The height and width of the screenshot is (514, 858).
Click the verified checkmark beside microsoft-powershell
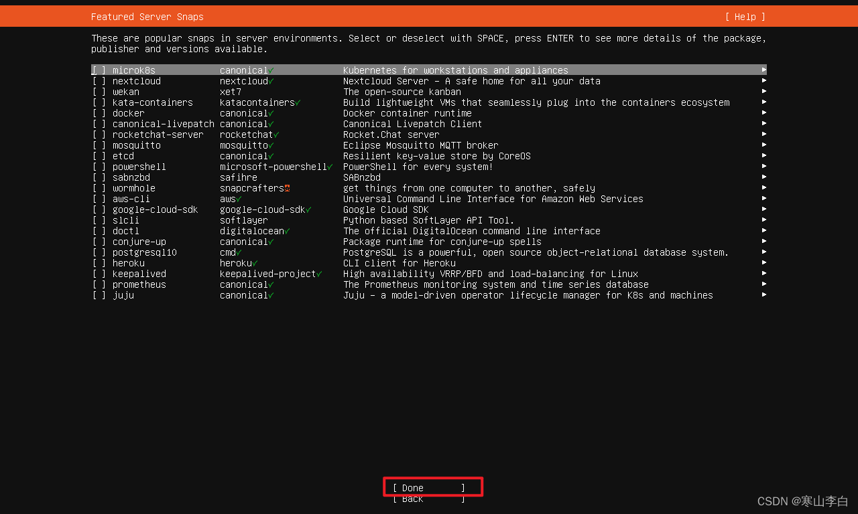pyautogui.click(x=330, y=167)
